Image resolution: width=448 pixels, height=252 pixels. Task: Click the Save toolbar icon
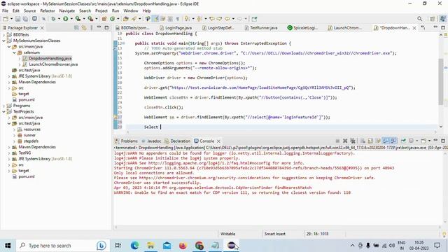[17, 19]
